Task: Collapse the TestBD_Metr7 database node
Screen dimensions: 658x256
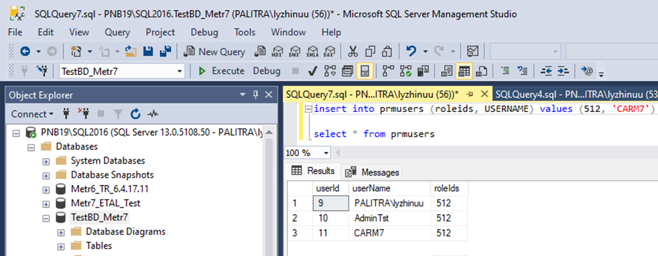Action: click(46, 217)
